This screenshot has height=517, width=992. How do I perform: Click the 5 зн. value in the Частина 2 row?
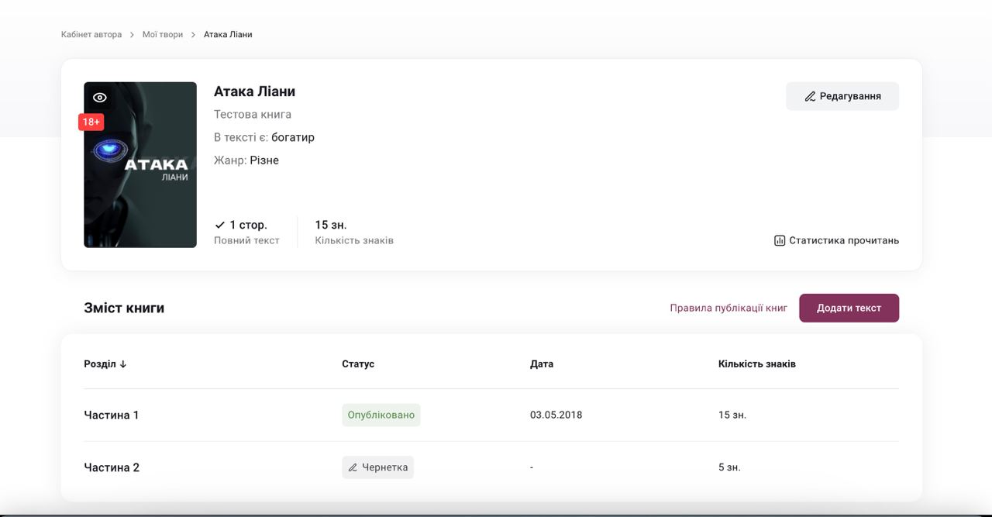pos(729,467)
